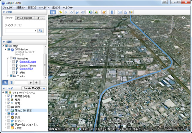Add an image overlay from toolbar

pyautogui.click(x=77, y=12)
